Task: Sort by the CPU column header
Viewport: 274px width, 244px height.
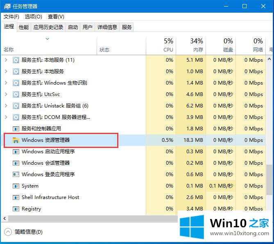Action: [x=161, y=45]
